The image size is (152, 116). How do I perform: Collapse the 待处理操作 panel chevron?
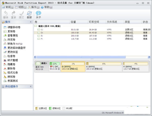point(31,86)
